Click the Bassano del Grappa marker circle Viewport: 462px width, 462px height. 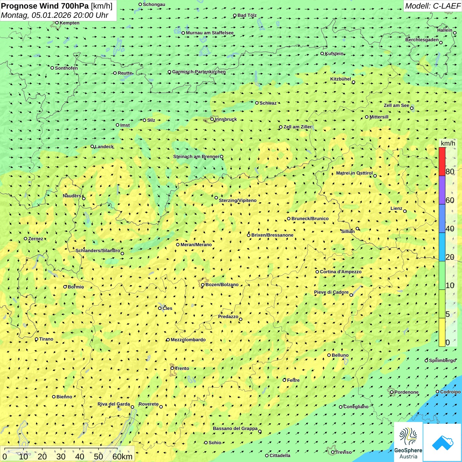[260, 431]
